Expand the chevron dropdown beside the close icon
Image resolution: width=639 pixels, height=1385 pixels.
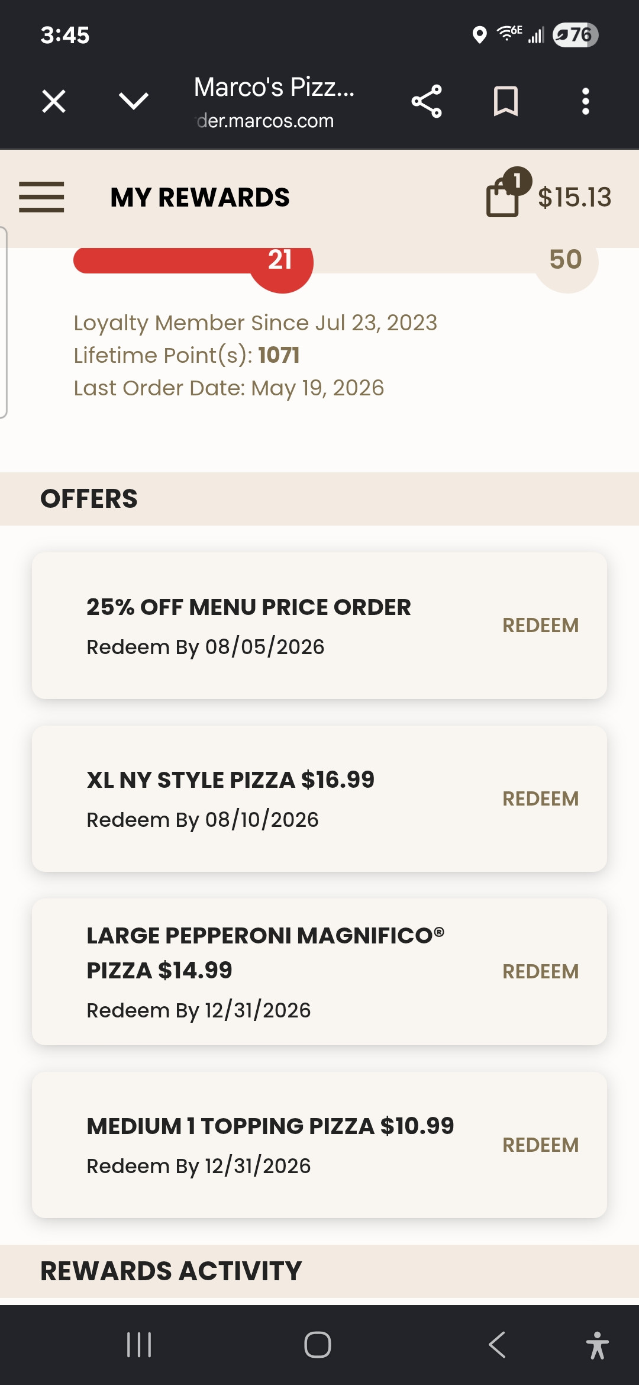[x=134, y=101]
